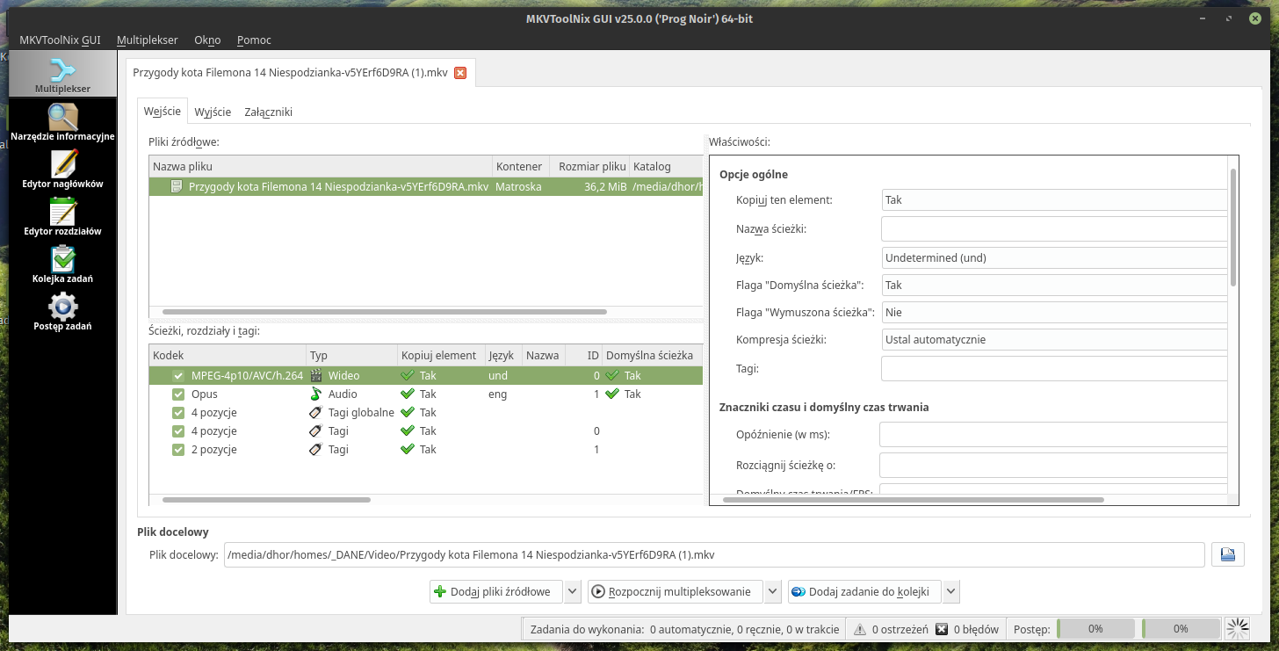Click the Opóźnienie (w ms) input field
The image size is (1279, 651).
(x=1054, y=434)
